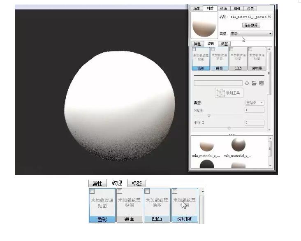Click the three-dot panel splitter handle
Viewport: 301px width, 241px height.
coord(232,134)
